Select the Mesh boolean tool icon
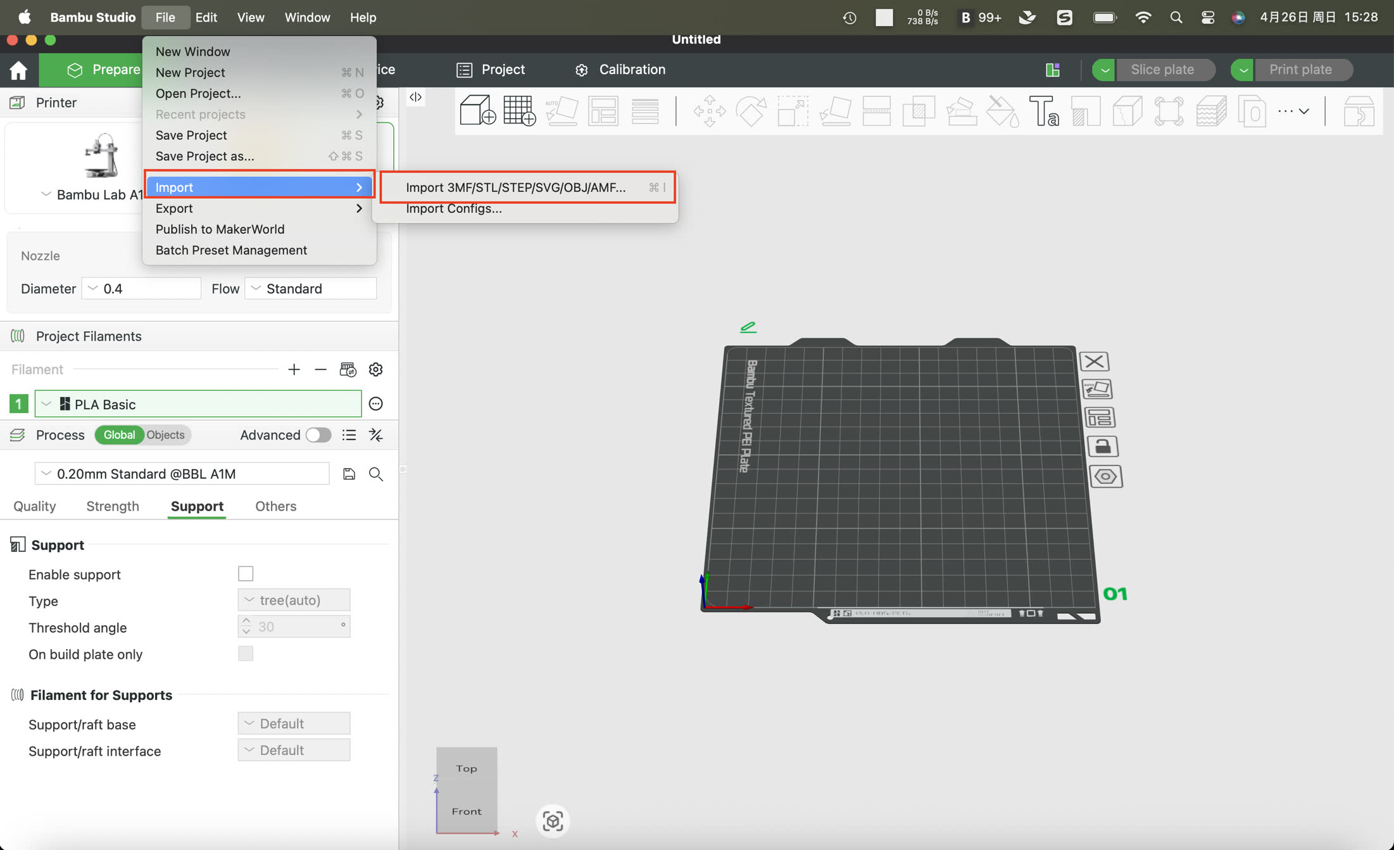 [919, 111]
